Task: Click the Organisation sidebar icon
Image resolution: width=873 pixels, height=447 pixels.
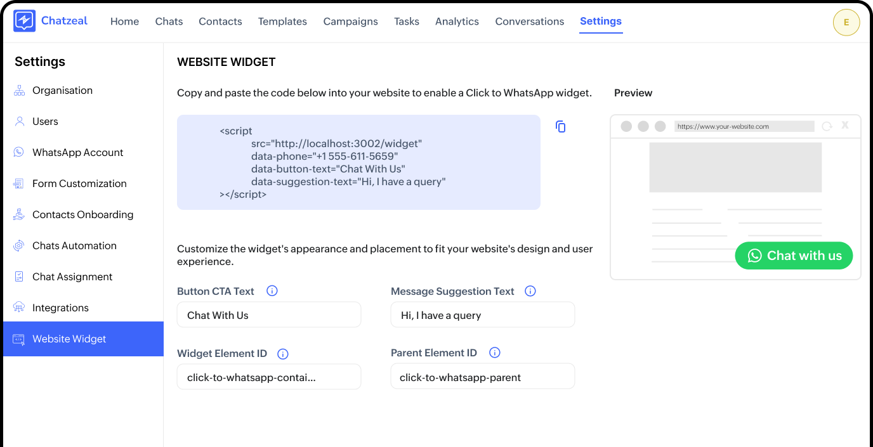Action: [x=19, y=91]
